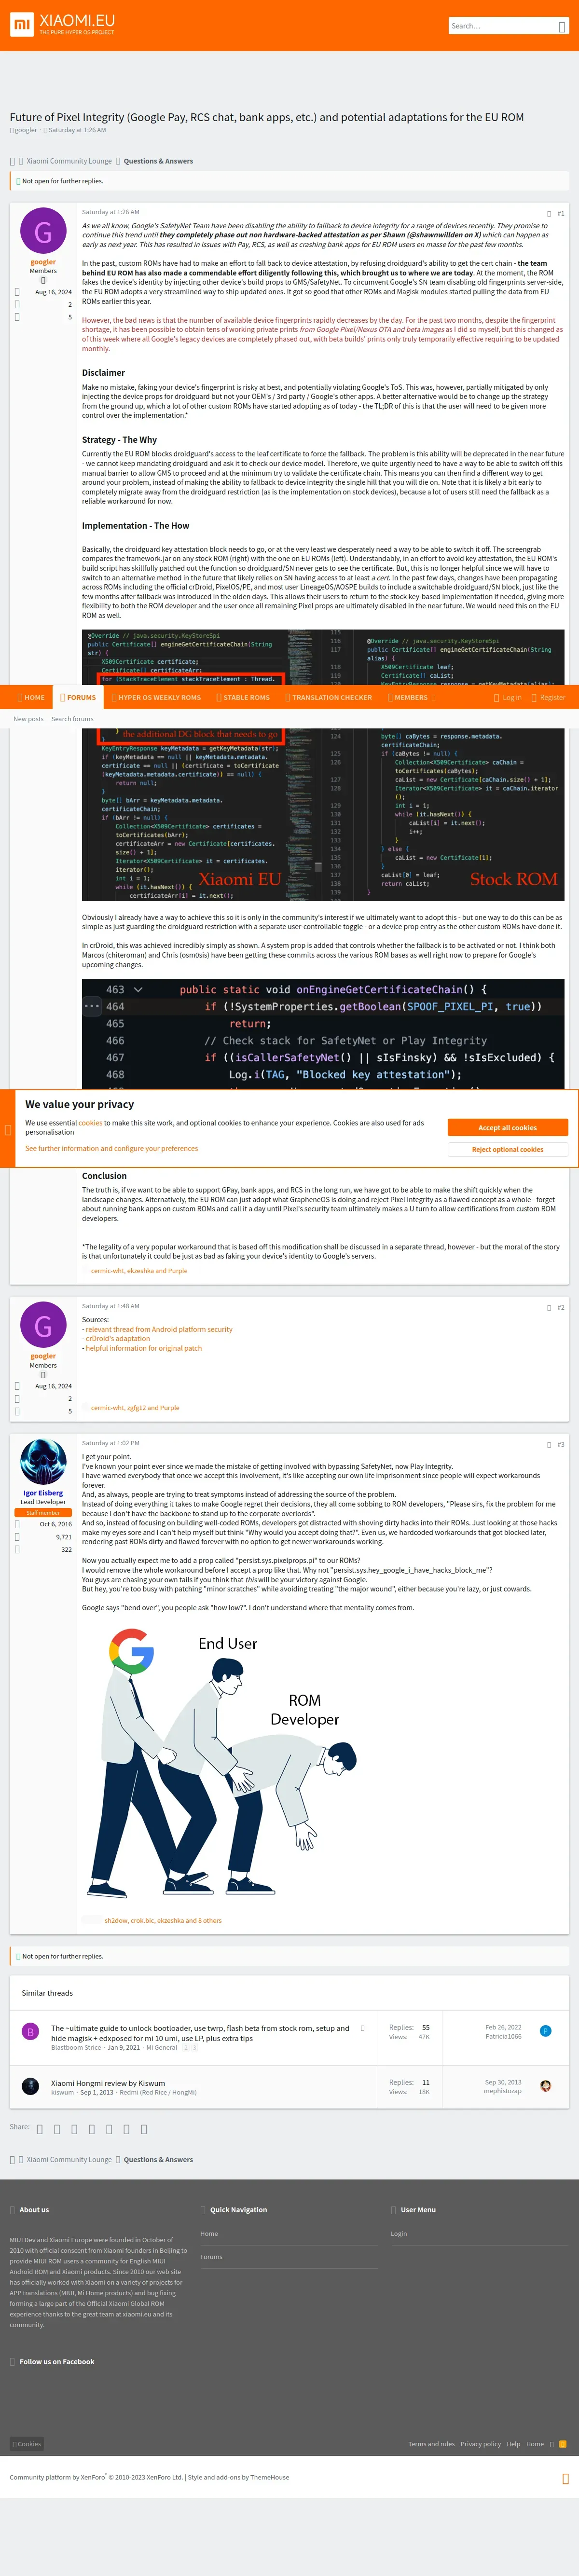The width and height of the screenshot is (579, 2576).
Task: Click post number #3 link
Action: click(561, 1444)
